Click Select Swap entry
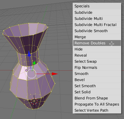The width and height of the screenshot is (124, 119). pyautogui.click(x=97, y=61)
